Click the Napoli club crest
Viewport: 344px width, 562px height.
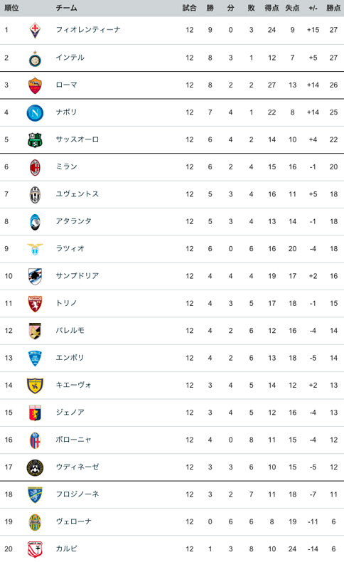tap(35, 113)
